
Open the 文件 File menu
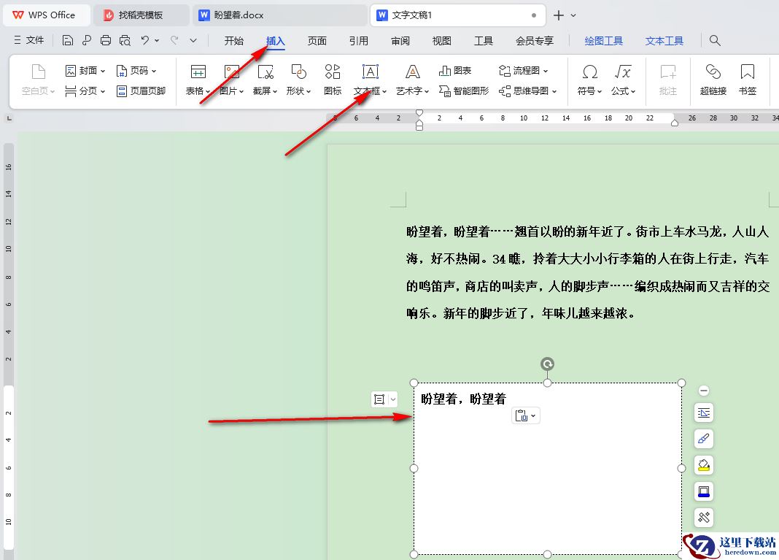[29, 40]
